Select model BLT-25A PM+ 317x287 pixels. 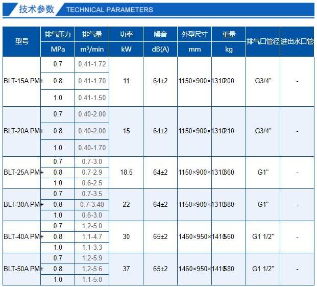pyautogui.click(x=23, y=172)
